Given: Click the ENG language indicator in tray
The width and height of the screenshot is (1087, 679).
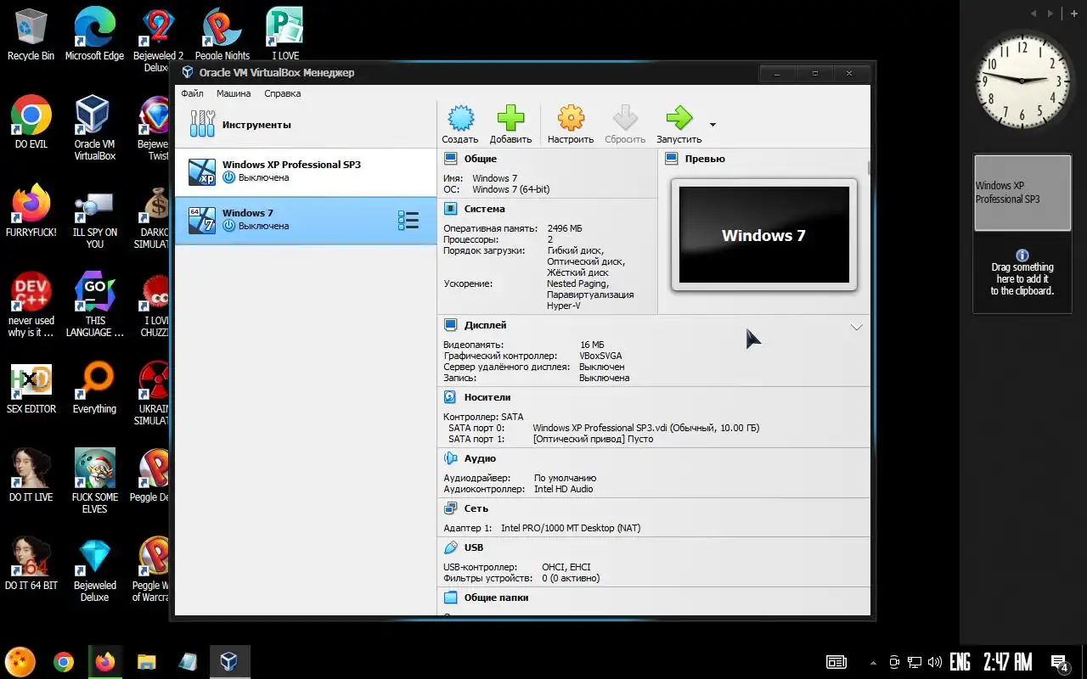Looking at the screenshot, I should [x=960, y=662].
